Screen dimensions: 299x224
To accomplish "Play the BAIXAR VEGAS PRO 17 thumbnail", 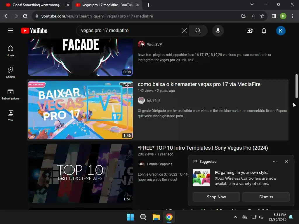I will click(81, 110).
